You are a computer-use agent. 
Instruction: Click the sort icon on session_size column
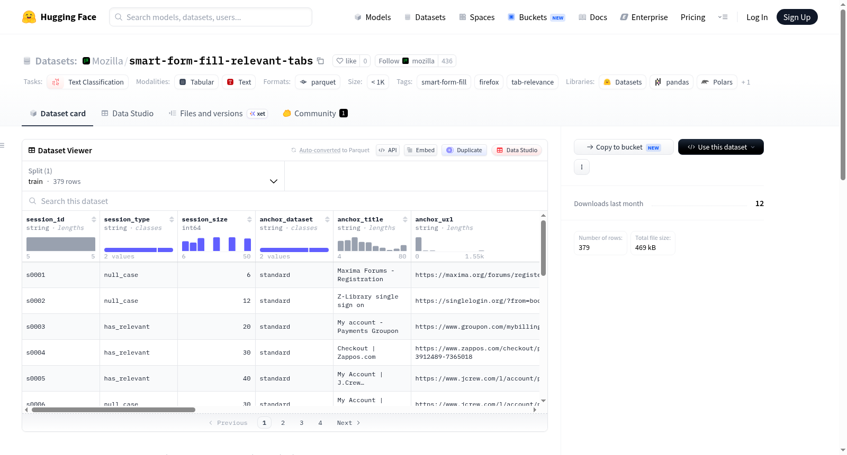(x=249, y=219)
